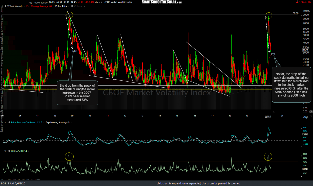
Task: Click the open price 39.13 in header
Action: tap(52, 2)
